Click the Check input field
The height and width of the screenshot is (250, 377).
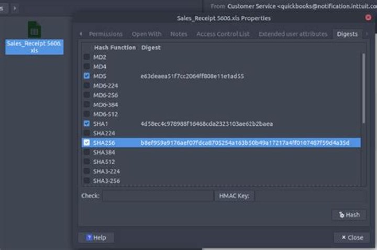pyautogui.click(x=157, y=196)
